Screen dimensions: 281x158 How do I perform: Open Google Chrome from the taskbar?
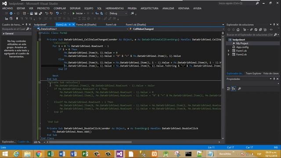(x=39, y=154)
